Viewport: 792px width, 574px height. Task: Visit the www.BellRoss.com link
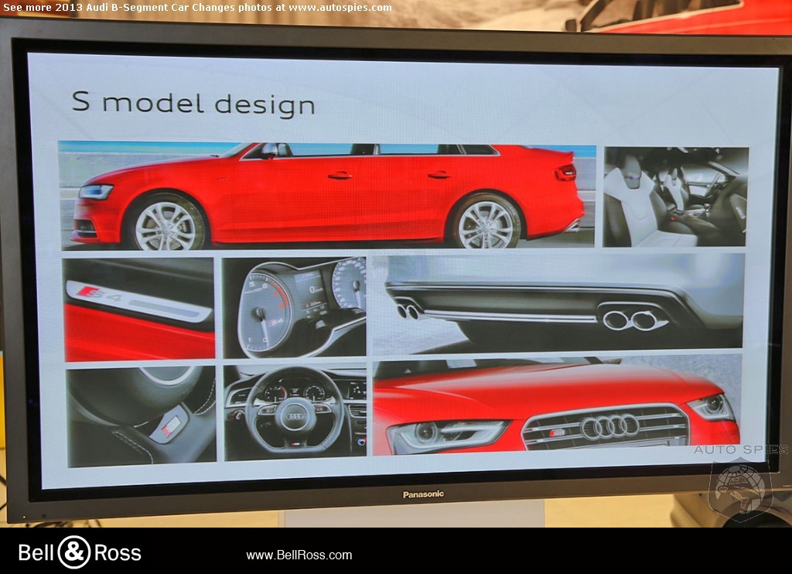(x=299, y=555)
